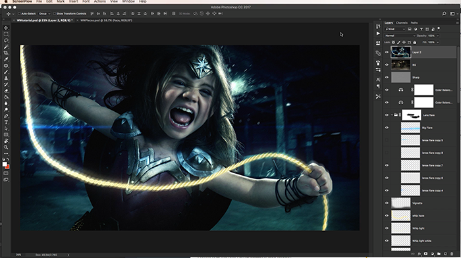Select the Lasso tool
The width and height of the screenshot is (461, 258).
6,41
